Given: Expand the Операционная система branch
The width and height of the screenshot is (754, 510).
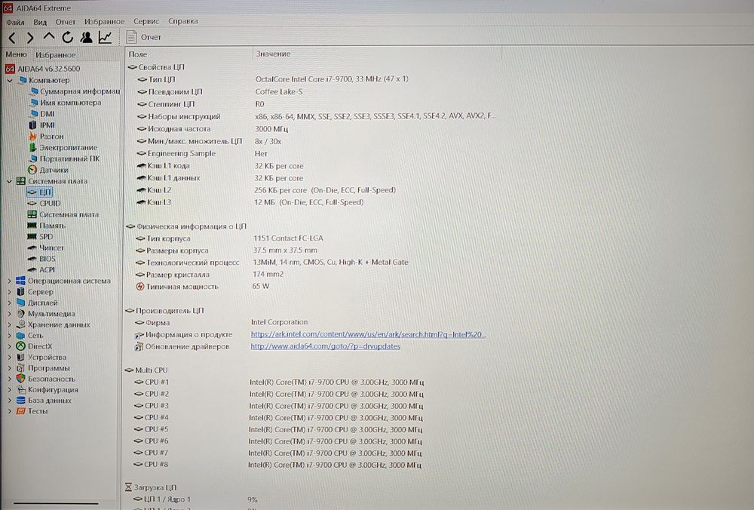Looking at the screenshot, I should [x=9, y=281].
